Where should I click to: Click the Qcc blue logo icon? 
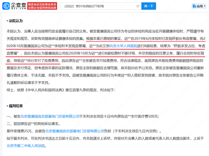point(6,6)
